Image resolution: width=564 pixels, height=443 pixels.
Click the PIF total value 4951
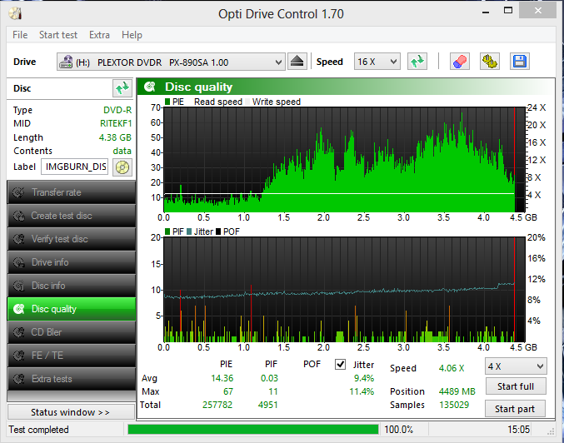pos(268,405)
